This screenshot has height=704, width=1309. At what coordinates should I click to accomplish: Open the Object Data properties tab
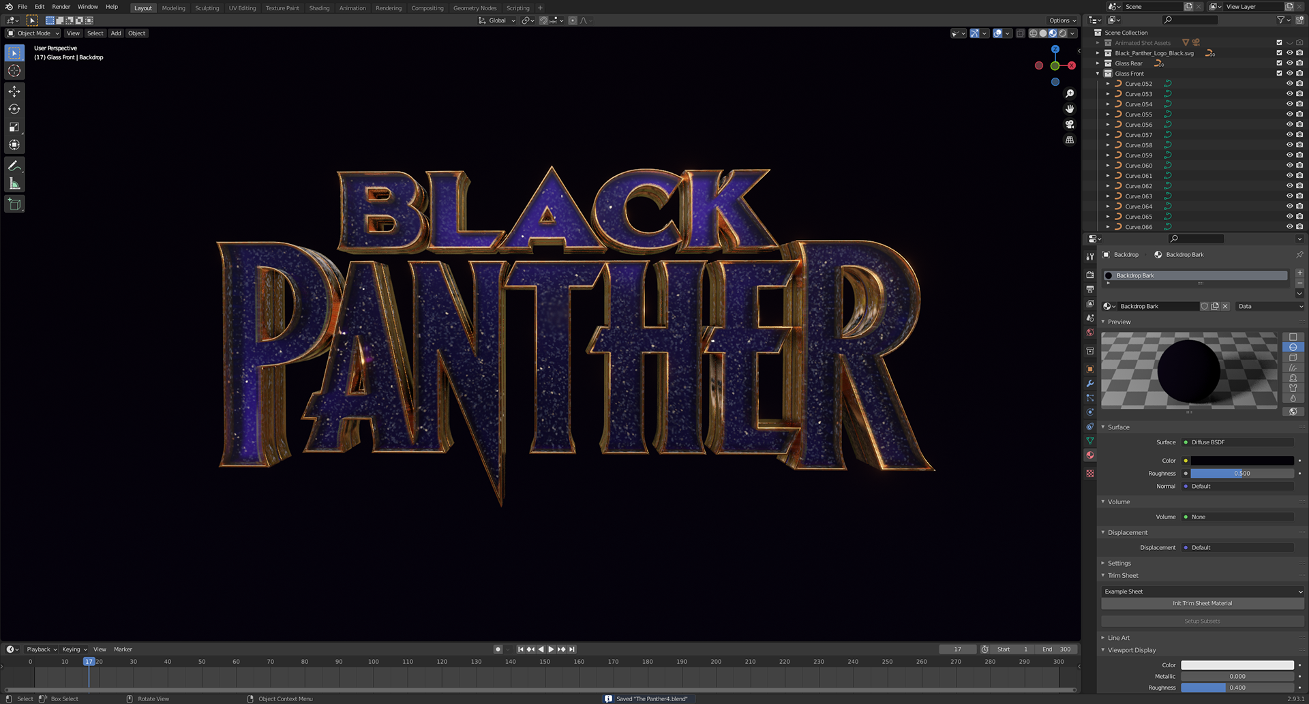1090,440
